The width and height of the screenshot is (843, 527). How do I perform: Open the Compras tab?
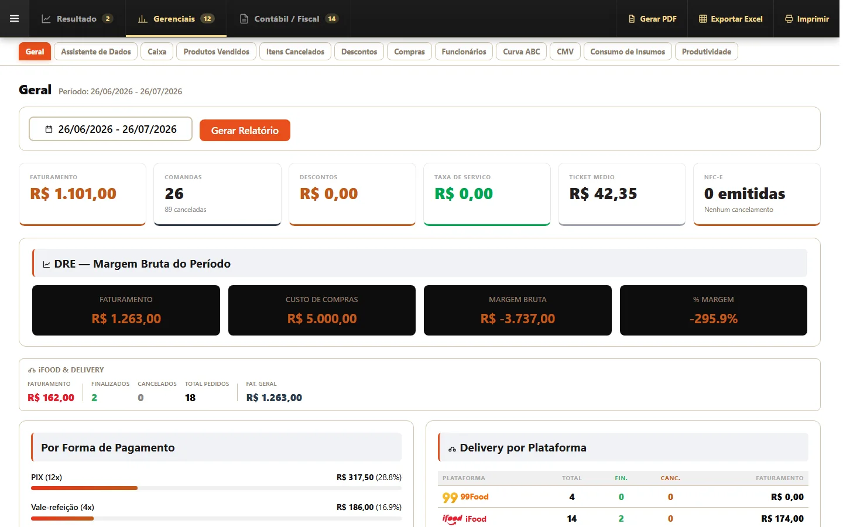410,52
